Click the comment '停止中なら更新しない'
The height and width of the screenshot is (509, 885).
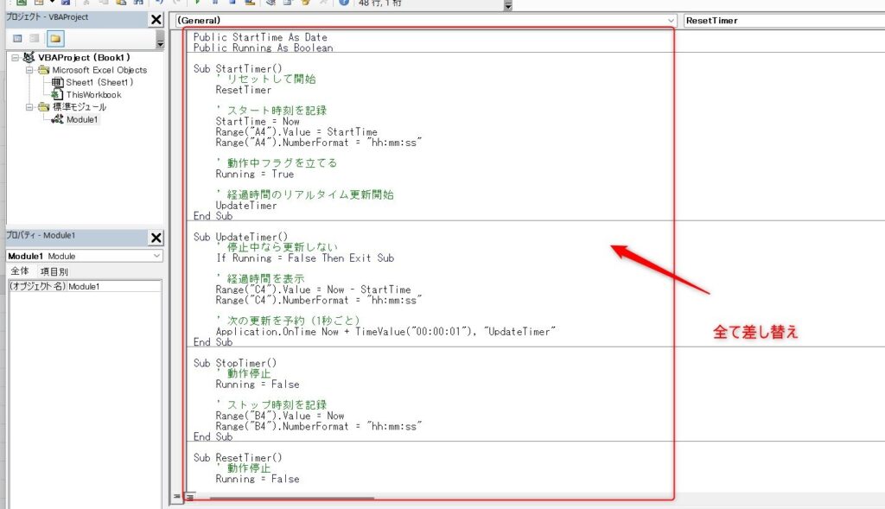277,247
